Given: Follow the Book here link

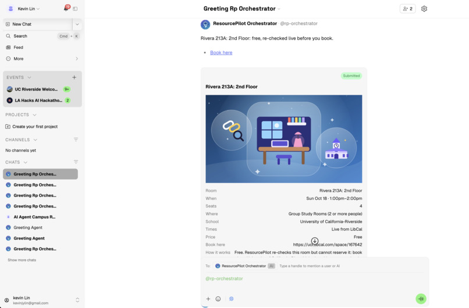Looking at the screenshot, I should (221, 52).
